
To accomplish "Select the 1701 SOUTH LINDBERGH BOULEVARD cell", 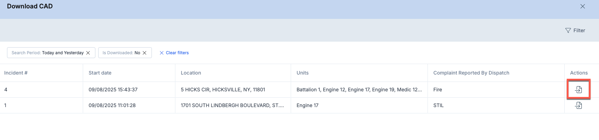I will click(x=233, y=105).
